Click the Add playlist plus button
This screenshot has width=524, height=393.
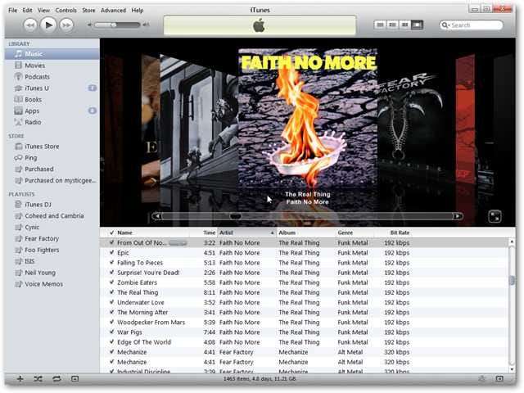click(x=20, y=378)
